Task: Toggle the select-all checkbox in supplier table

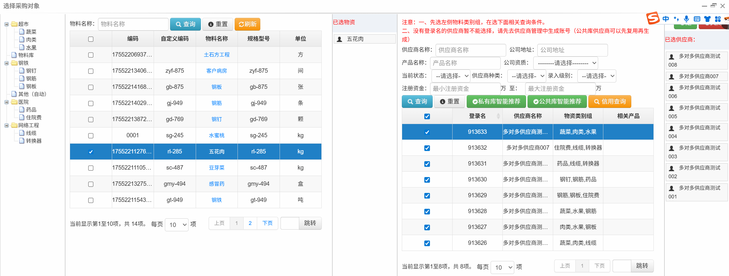Action: tap(427, 116)
